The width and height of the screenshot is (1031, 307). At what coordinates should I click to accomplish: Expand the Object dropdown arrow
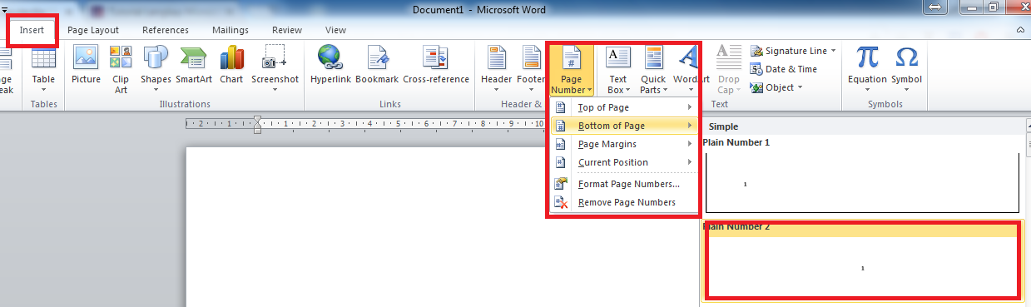point(801,87)
